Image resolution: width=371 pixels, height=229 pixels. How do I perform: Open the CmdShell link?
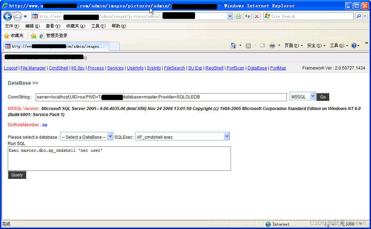[58, 68]
